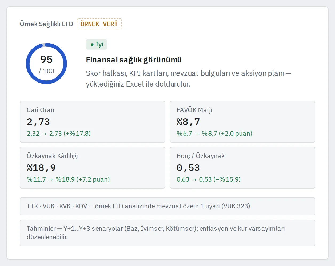Click the Özkaynak Kârlılığı value %18,9
The width and height of the screenshot is (335, 266).
[x=41, y=168]
